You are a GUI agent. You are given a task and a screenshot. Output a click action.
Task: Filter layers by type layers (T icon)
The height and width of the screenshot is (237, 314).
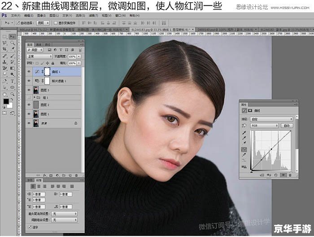coord(61,50)
